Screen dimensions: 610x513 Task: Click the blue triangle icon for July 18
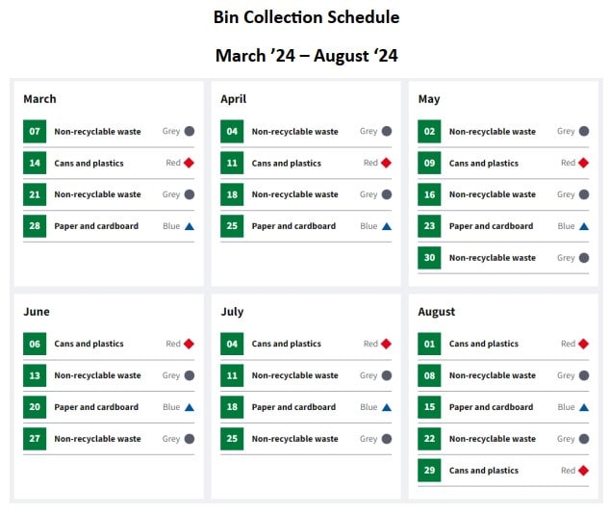click(x=387, y=407)
